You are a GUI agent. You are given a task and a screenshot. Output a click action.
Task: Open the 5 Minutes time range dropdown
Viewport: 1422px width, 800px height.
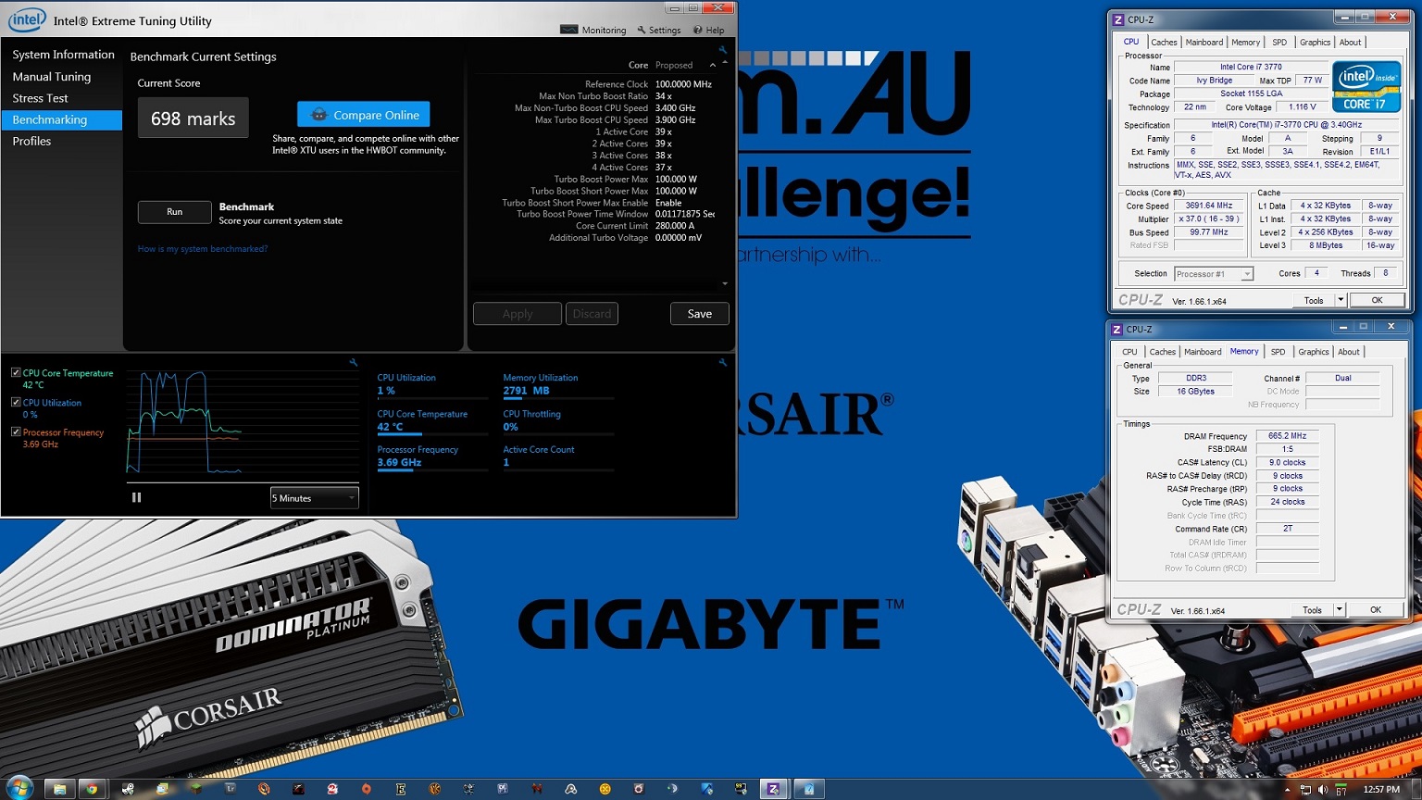click(x=314, y=498)
